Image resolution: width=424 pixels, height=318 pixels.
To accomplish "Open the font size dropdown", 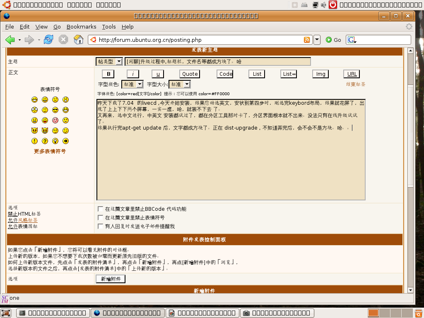I will point(180,84).
